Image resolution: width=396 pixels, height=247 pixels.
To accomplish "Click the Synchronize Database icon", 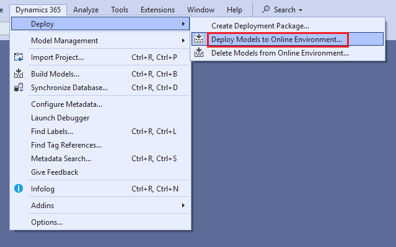I will coord(19,88).
